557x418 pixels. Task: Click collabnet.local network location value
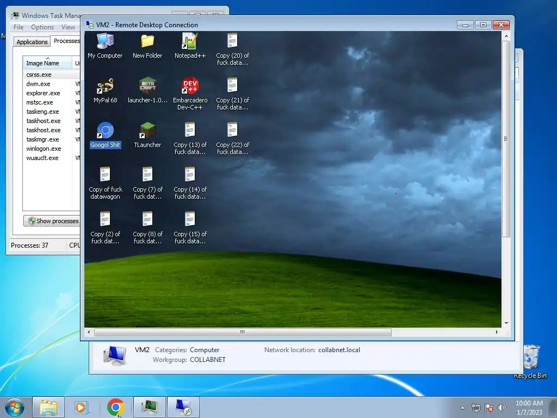pyautogui.click(x=339, y=350)
